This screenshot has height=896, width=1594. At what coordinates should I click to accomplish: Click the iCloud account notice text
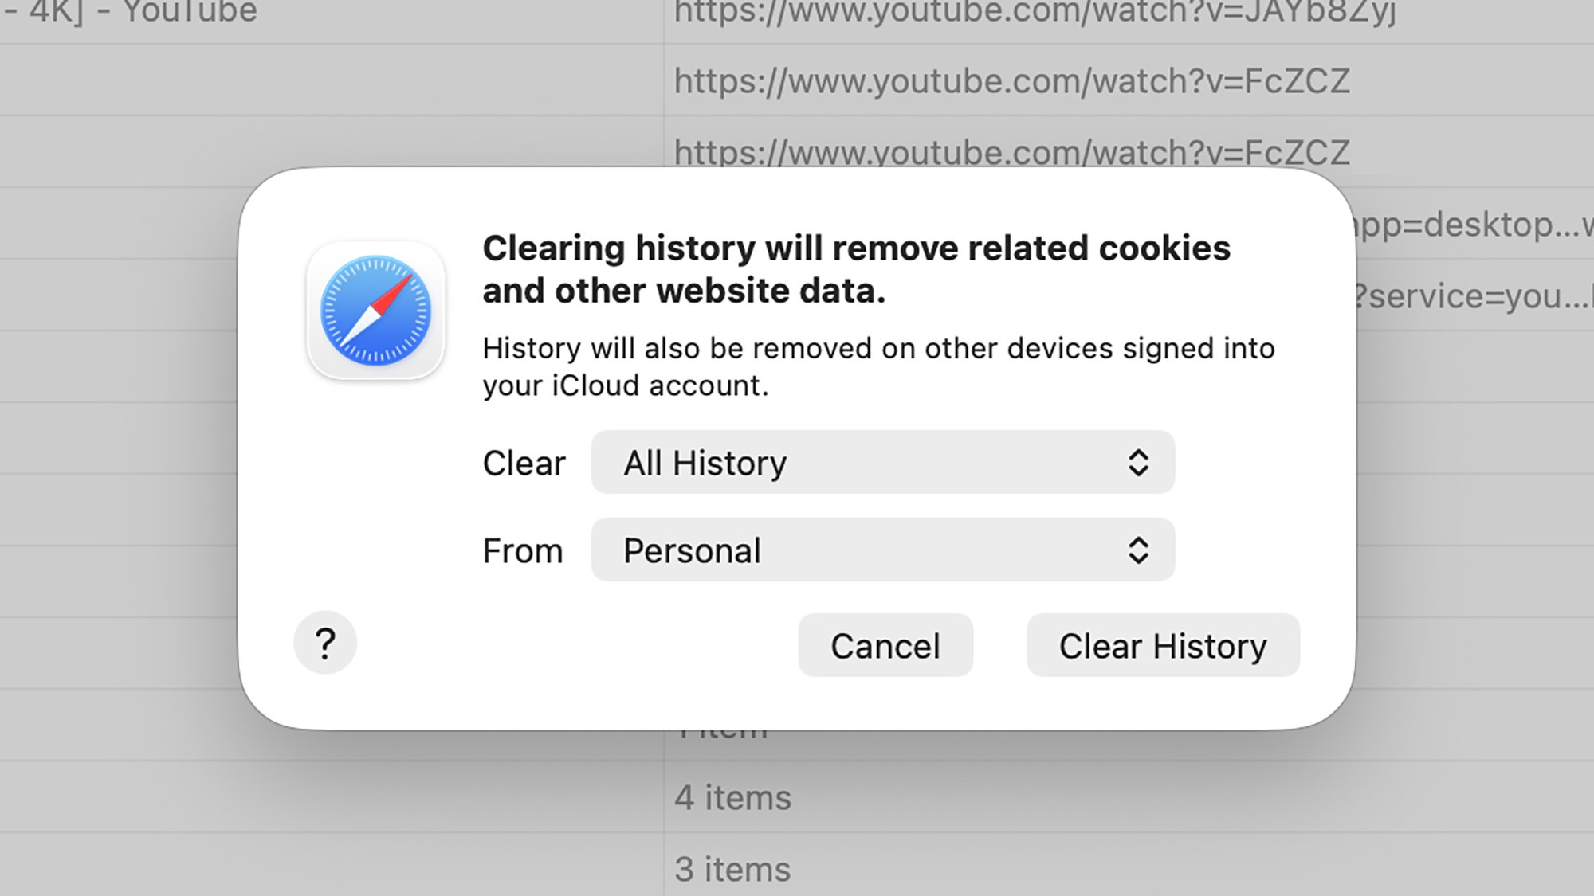[x=878, y=367]
